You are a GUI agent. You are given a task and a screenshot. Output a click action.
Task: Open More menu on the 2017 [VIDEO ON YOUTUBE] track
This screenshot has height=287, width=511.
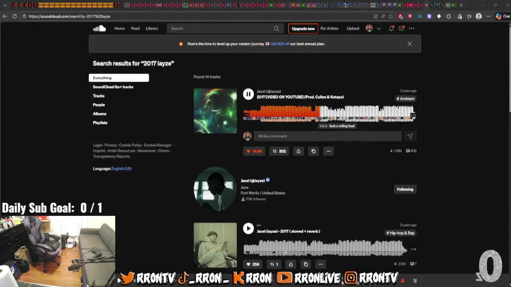pyautogui.click(x=328, y=151)
